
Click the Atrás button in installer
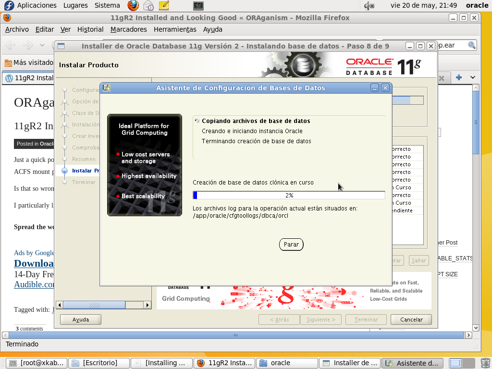(279, 320)
